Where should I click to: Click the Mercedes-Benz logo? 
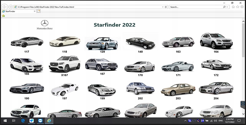(45, 25)
